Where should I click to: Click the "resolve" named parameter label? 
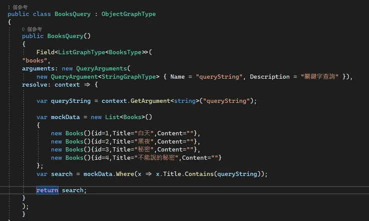pyautogui.click(x=34, y=85)
